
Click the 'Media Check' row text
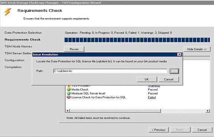coord(80,90)
